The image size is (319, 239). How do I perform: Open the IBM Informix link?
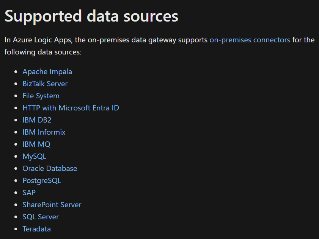click(x=44, y=132)
